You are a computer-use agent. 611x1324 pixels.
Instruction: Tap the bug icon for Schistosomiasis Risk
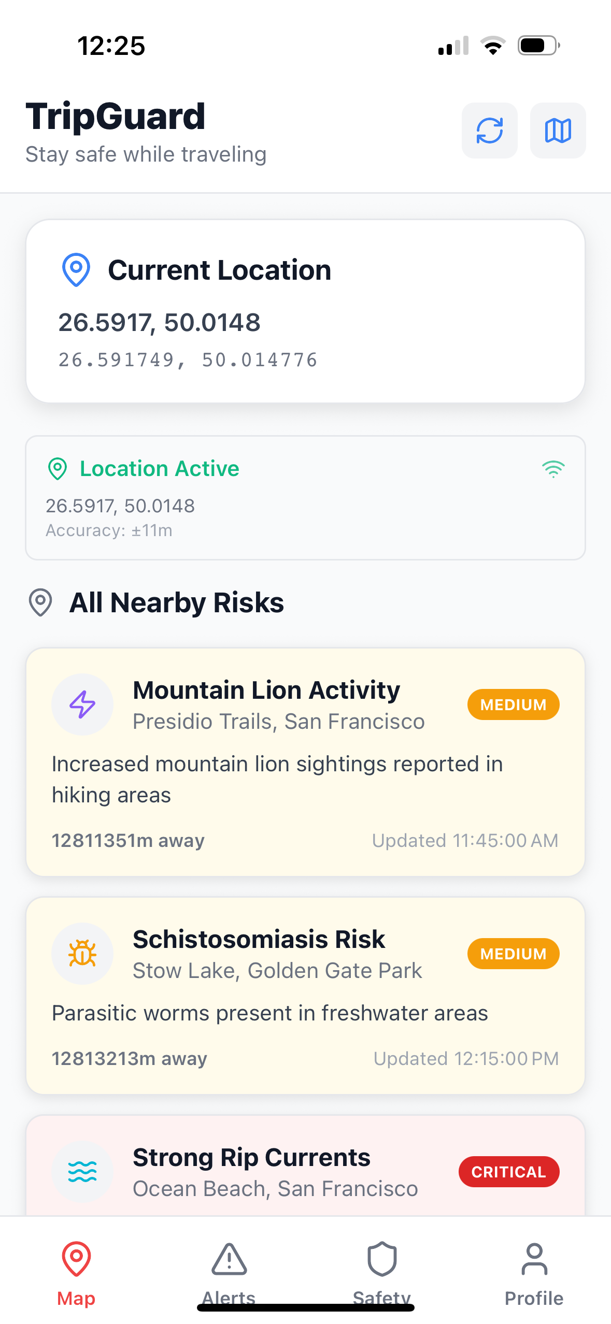pyautogui.click(x=82, y=953)
